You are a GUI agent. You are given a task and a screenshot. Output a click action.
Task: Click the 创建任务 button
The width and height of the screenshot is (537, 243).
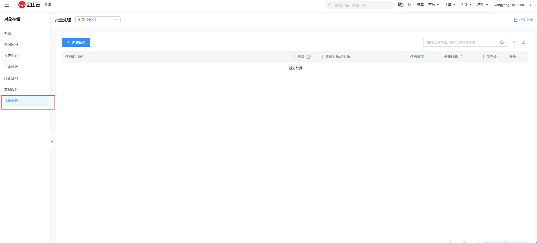point(76,42)
